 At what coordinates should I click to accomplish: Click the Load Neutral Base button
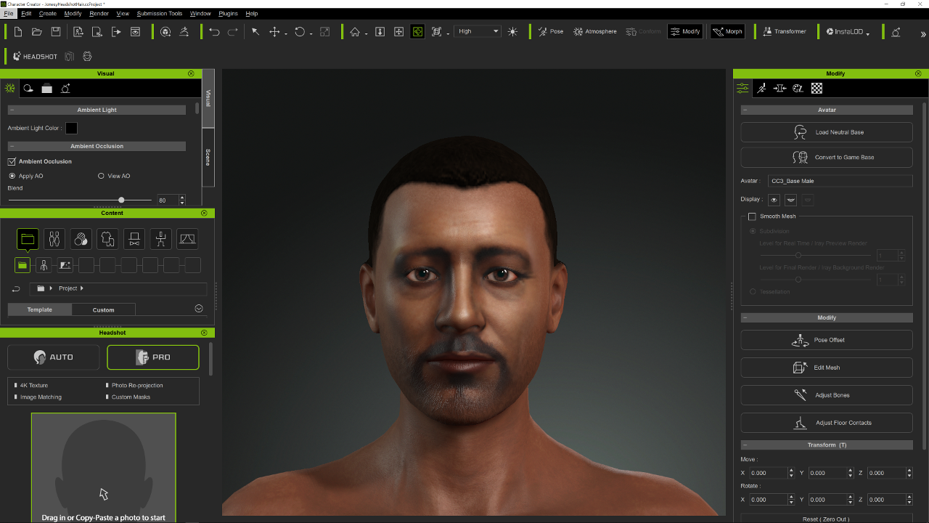[827, 132]
